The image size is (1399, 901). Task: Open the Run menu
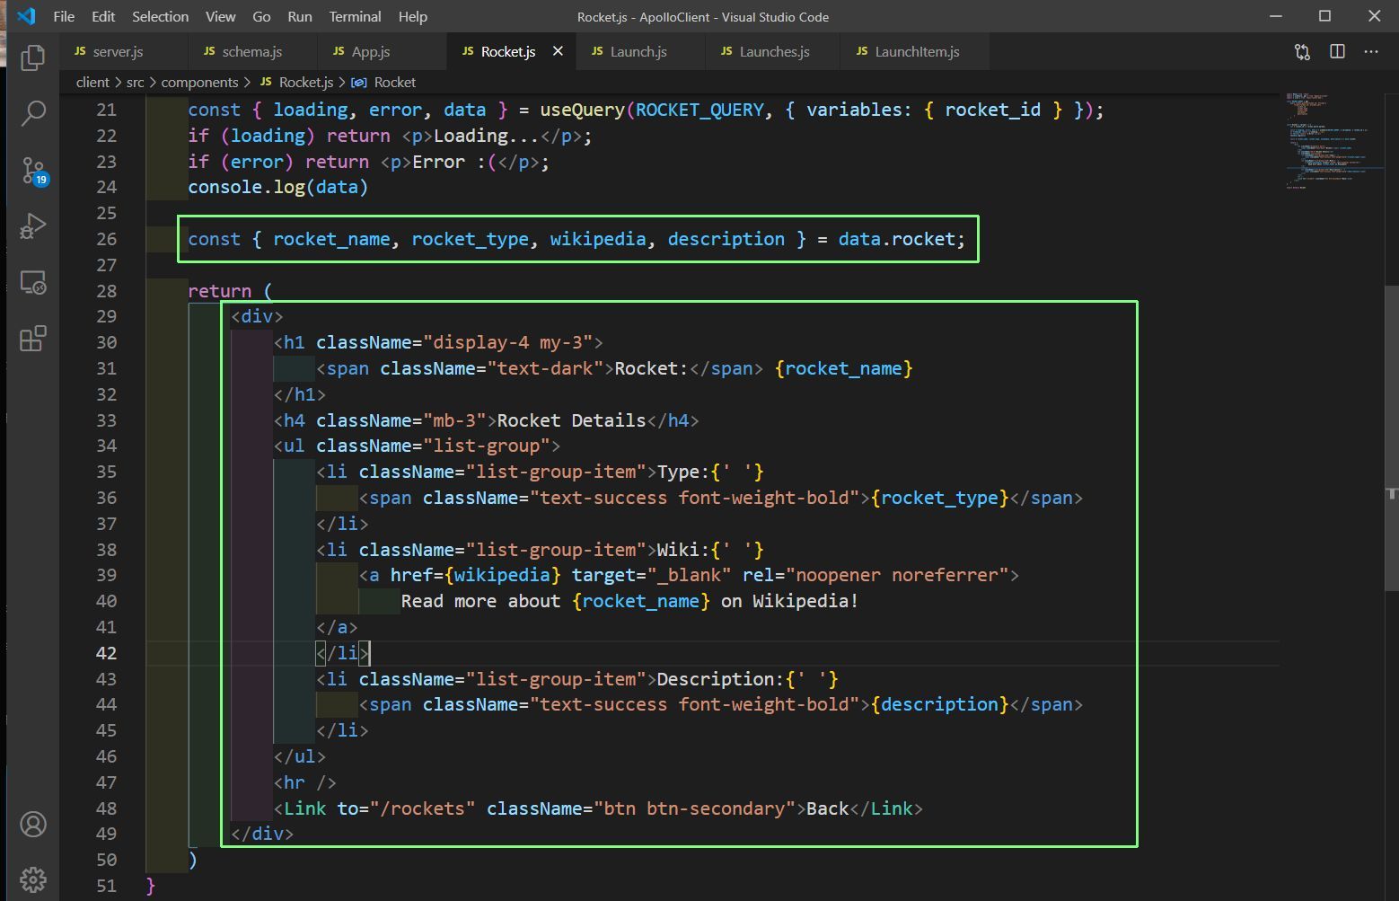(x=300, y=16)
